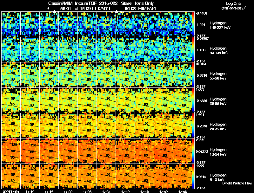Open the 35-55 keV image panel at 17:22

point(68,100)
